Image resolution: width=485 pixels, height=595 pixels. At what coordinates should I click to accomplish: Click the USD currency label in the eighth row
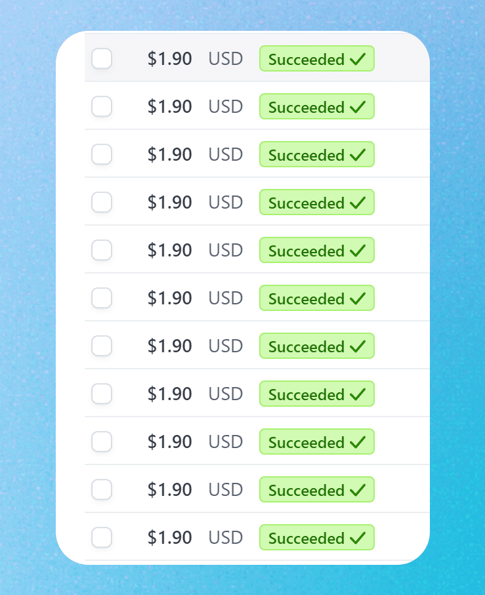tap(226, 394)
